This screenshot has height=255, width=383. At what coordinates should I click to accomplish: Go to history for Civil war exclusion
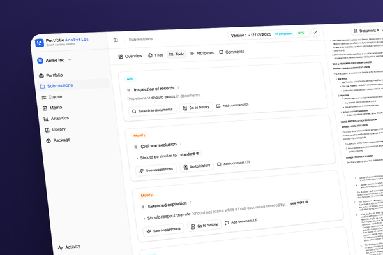[x=197, y=166]
